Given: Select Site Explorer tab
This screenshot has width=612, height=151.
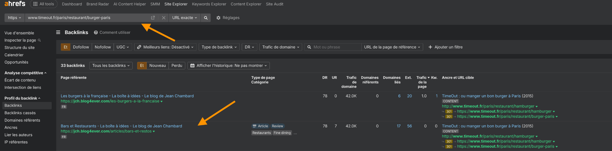Looking at the screenshot, I should tap(176, 4).
